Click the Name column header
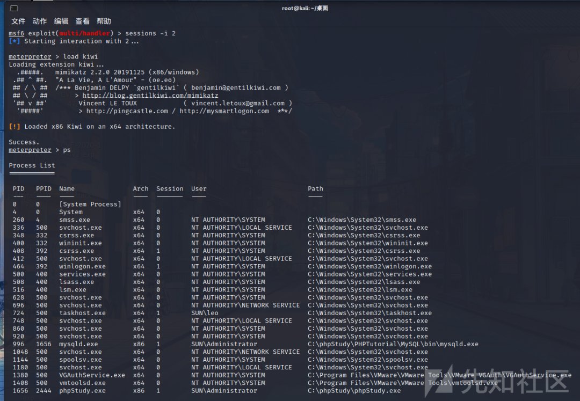 pyautogui.click(x=67, y=188)
